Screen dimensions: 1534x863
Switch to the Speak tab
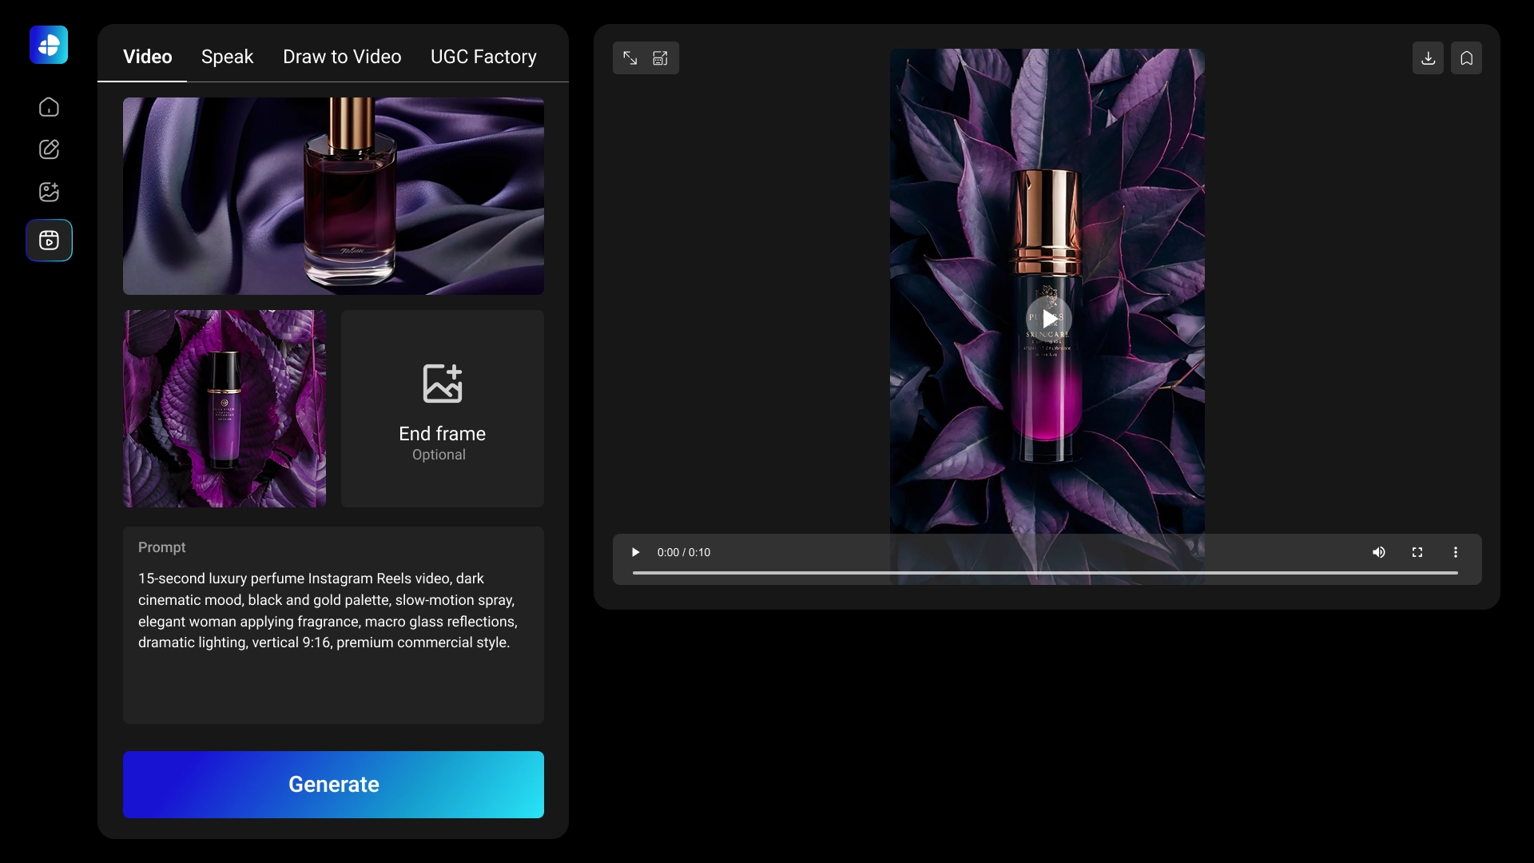[227, 57]
